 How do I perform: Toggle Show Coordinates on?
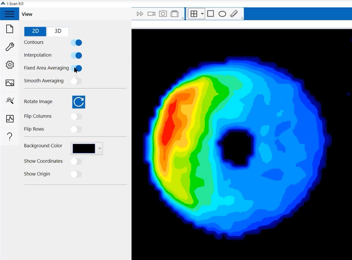coord(76,161)
